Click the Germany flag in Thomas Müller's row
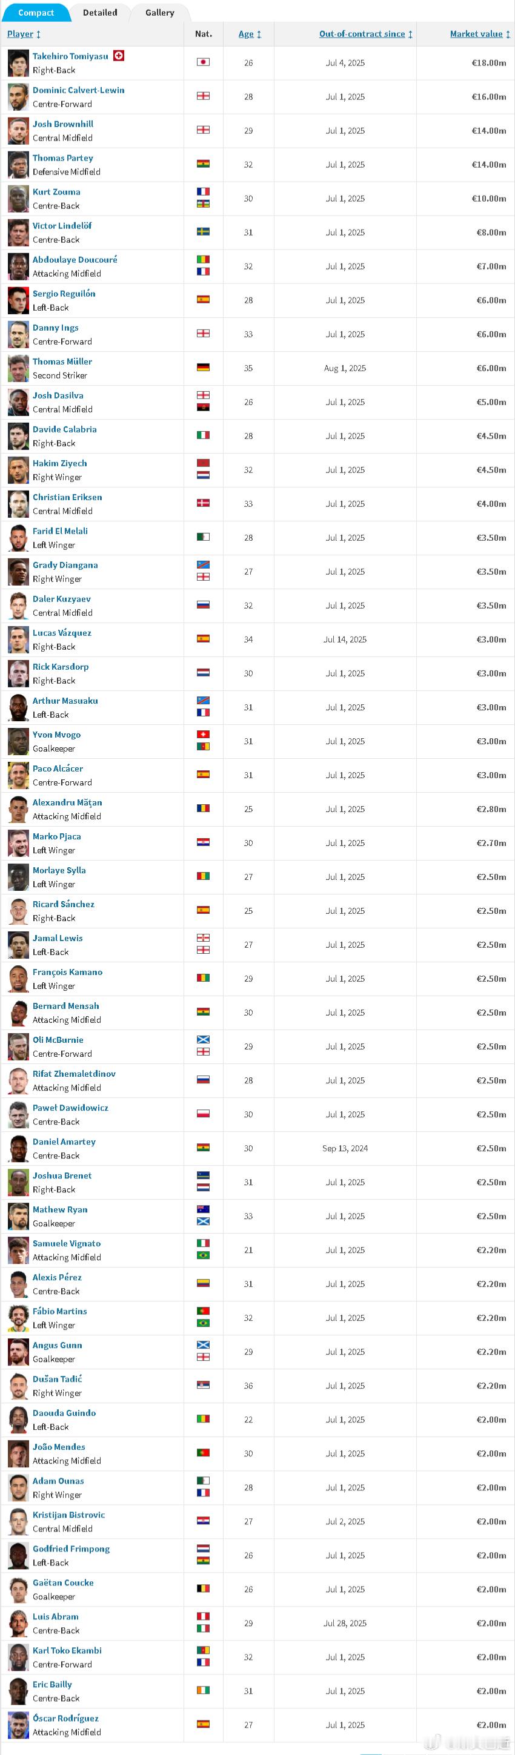This screenshot has height=1755, width=515. (203, 368)
